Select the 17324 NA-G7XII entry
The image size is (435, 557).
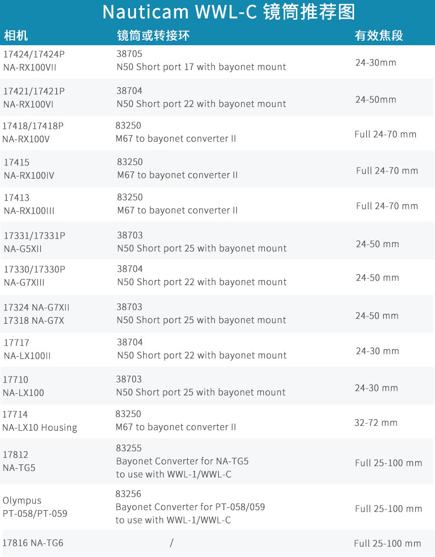36,307
